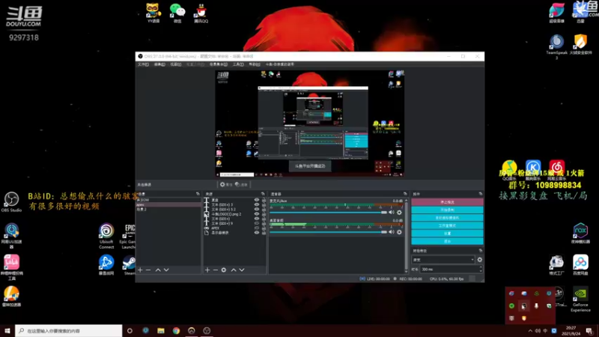Move source down in Sources panel
This screenshot has width=599, height=337.
242,270
